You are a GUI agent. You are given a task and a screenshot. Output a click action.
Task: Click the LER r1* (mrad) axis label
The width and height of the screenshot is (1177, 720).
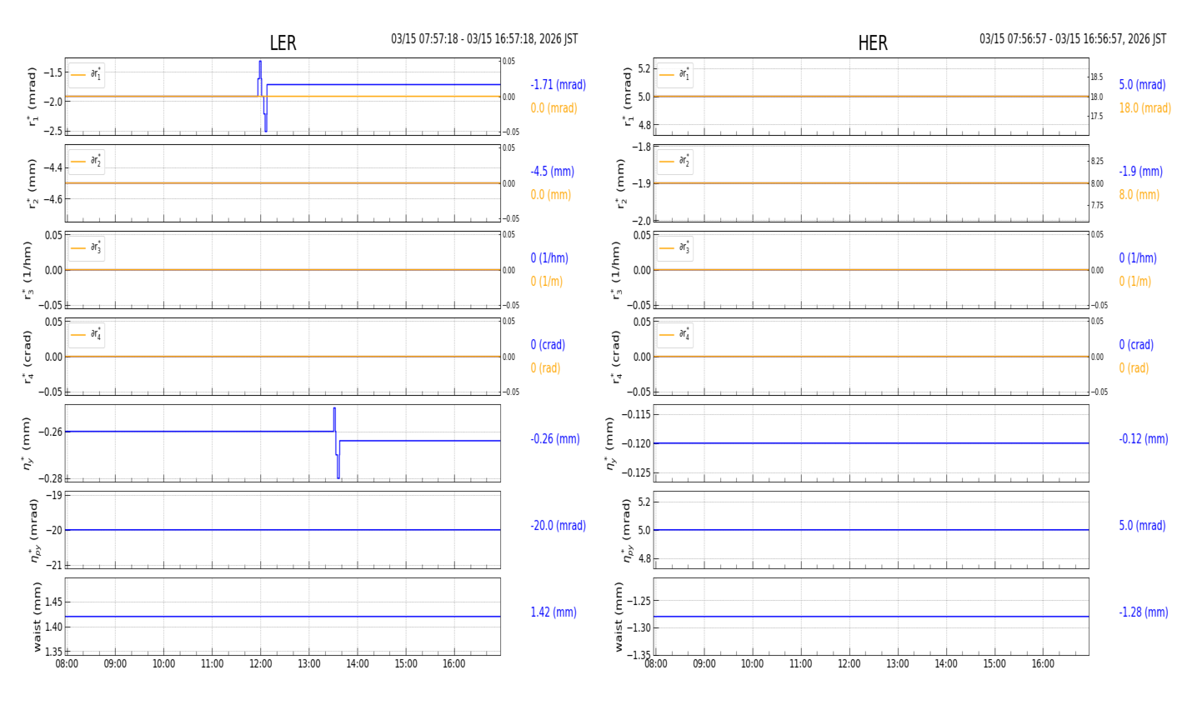[x=33, y=97]
